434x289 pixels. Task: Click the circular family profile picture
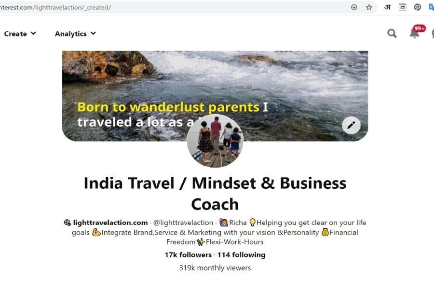[x=215, y=141]
